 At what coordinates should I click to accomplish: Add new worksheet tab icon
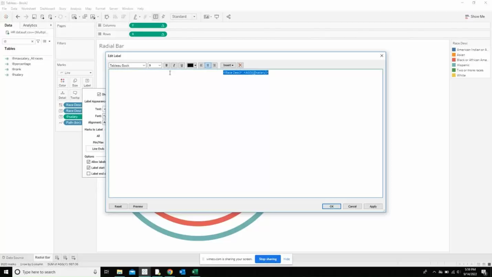tap(57, 258)
